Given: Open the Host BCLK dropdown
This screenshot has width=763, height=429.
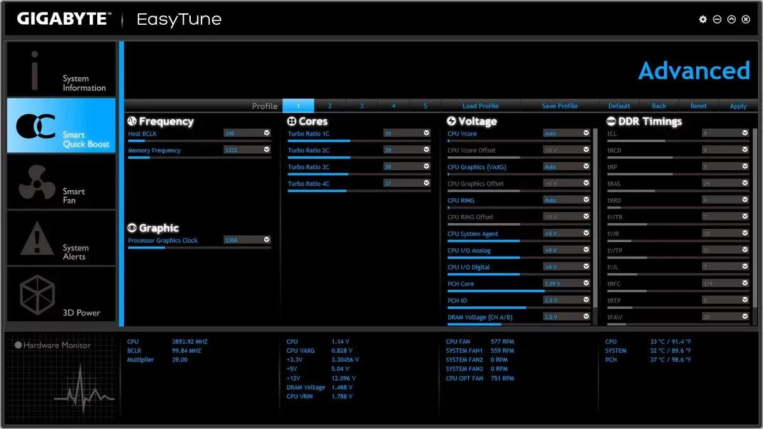Looking at the screenshot, I should click(x=247, y=133).
